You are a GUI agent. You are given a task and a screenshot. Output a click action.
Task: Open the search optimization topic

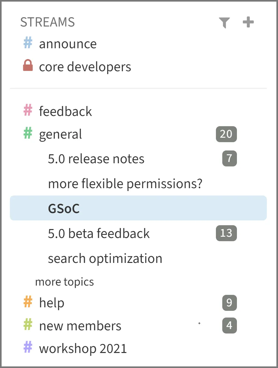coord(105,258)
